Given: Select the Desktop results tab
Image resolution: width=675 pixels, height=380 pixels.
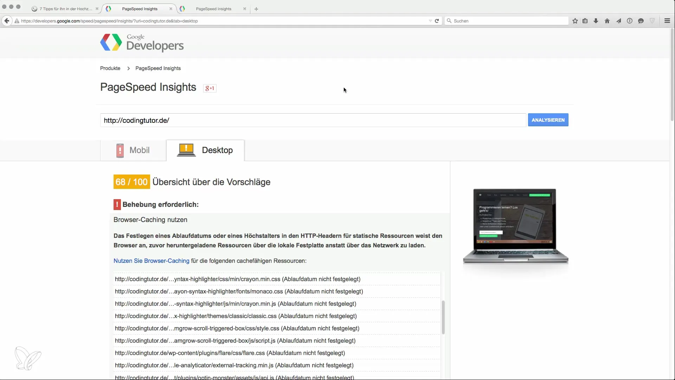Looking at the screenshot, I should [x=205, y=150].
